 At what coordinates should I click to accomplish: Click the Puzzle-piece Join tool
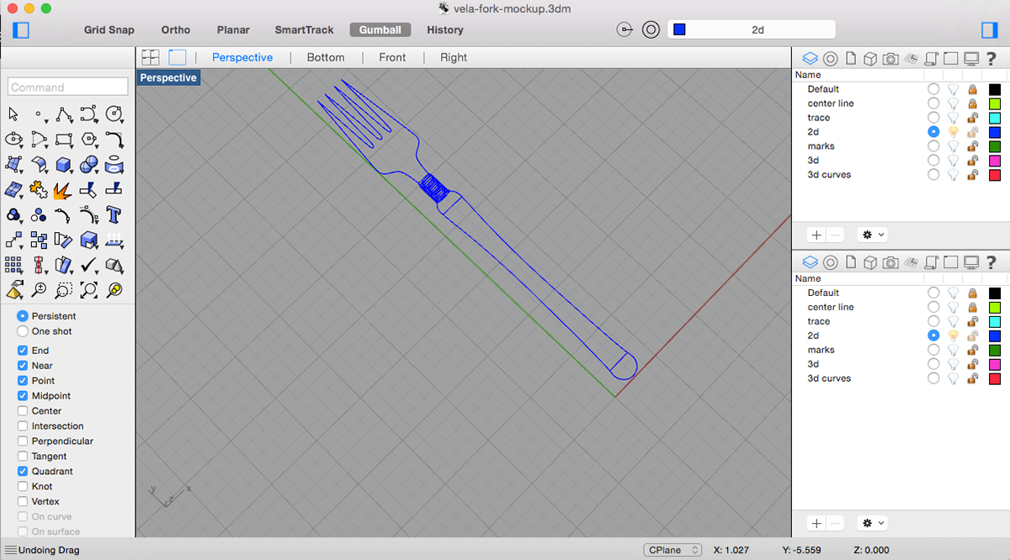tap(39, 190)
